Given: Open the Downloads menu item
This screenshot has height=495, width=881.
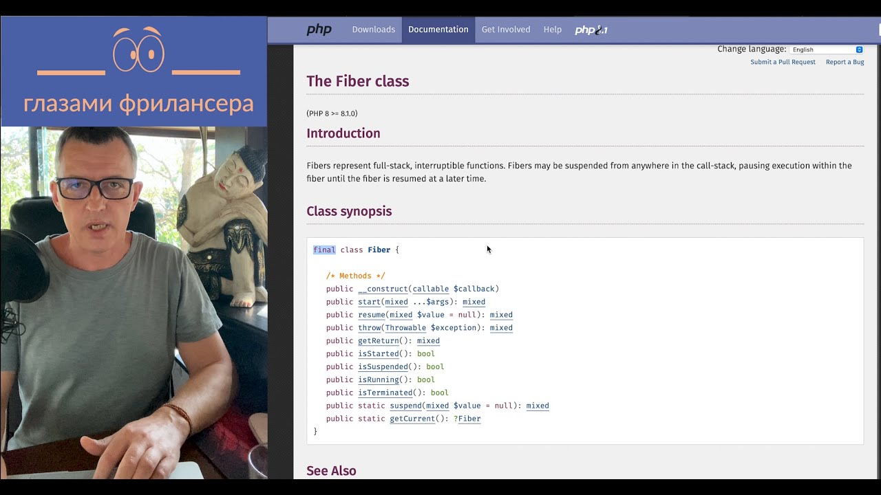Looking at the screenshot, I should tap(374, 30).
